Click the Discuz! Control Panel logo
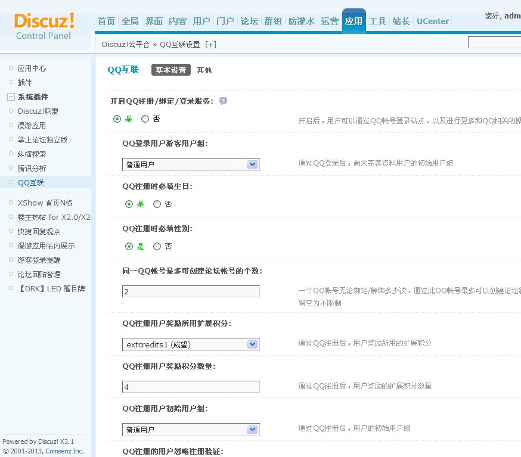Screen dimensions: 521x457 click(44, 26)
